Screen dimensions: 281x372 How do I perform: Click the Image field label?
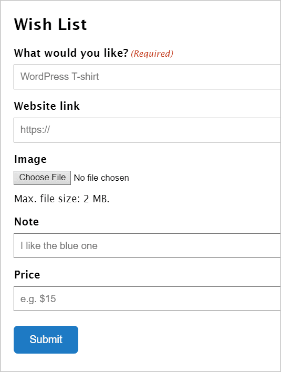(30, 159)
